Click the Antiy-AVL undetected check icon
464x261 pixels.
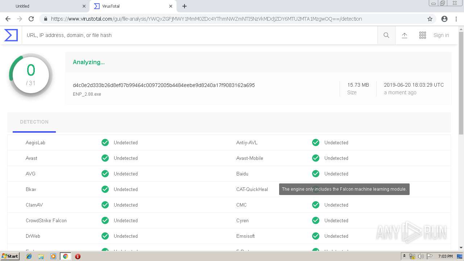(316, 142)
